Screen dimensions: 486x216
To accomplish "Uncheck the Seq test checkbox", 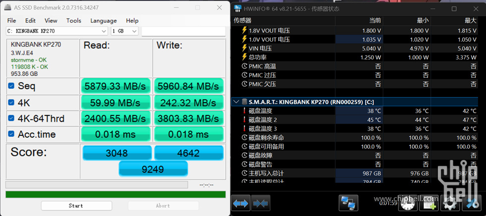I will coord(11,86).
